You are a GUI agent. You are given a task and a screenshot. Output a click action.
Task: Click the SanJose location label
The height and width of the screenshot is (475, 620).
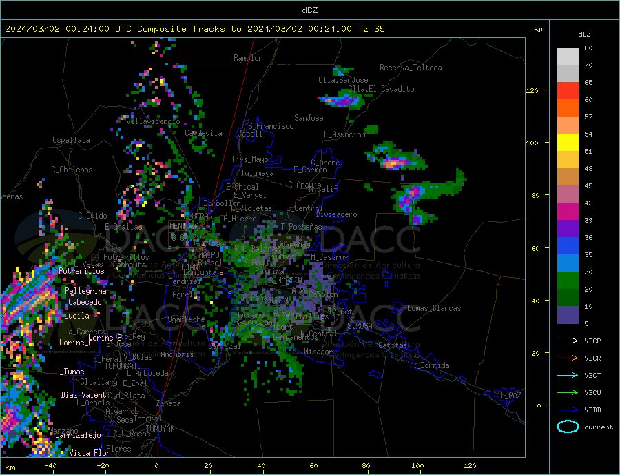pos(309,118)
